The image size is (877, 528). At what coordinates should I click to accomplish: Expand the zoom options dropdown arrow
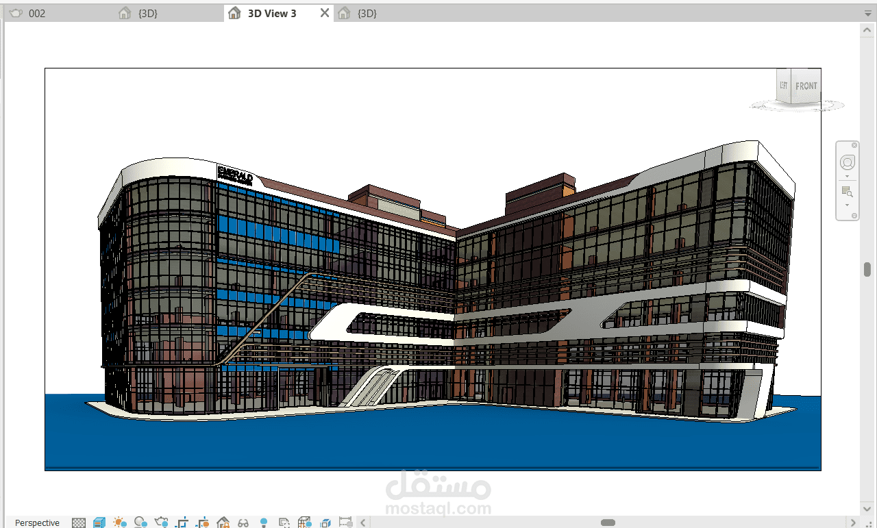[848, 204]
